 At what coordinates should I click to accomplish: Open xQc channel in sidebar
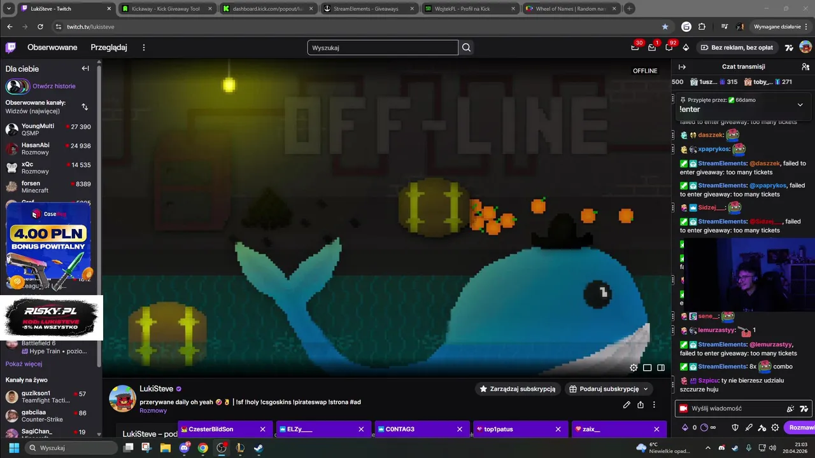click(50, 168)
